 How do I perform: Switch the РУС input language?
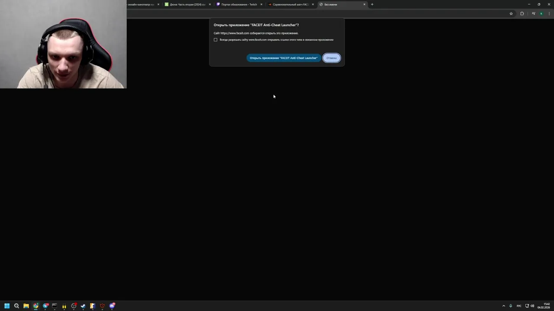[x=519, y=306]
